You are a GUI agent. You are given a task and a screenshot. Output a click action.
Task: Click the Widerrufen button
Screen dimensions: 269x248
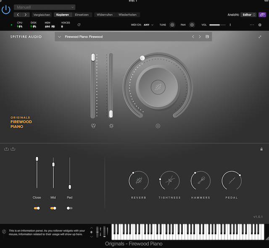(x=105, y=15)
